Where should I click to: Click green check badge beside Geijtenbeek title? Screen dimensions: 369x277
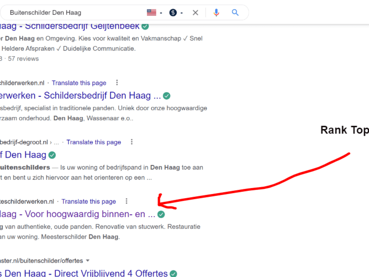[x=145, y=26]
